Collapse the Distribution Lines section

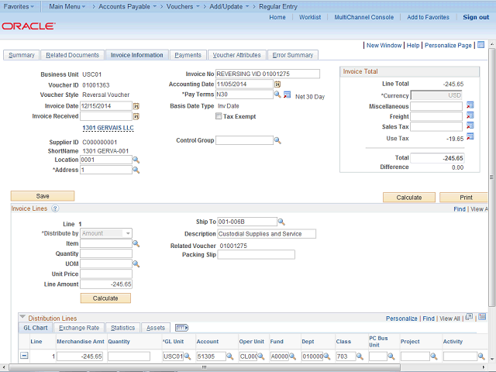(22, 318)
